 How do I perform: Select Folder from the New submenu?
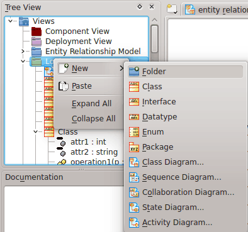click(185, 72)
